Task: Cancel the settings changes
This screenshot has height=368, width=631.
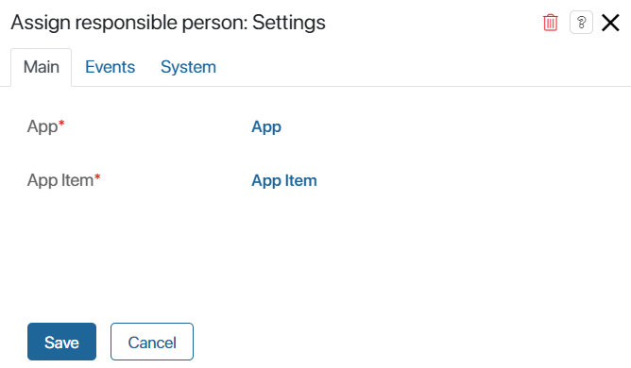Action: (x=152, y=342)
